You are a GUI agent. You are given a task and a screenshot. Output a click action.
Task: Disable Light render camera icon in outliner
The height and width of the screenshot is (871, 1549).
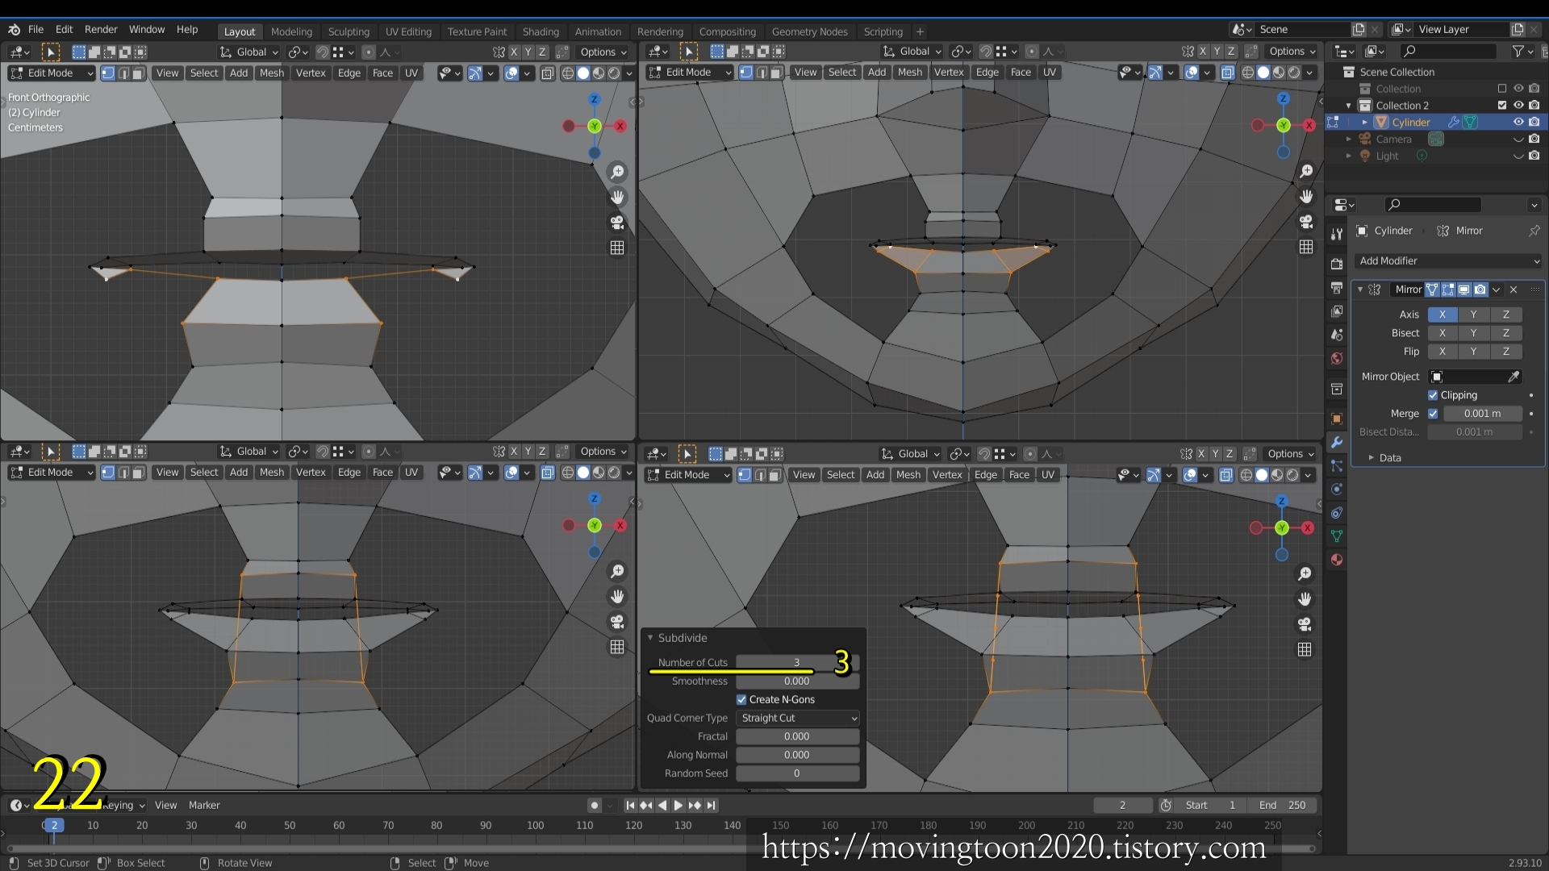click(1534, 156)
